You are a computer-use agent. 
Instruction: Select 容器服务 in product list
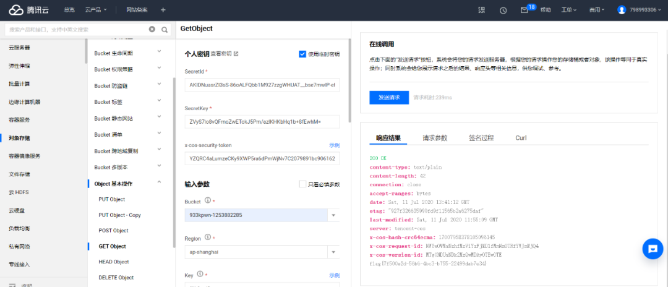click(19, 119)
